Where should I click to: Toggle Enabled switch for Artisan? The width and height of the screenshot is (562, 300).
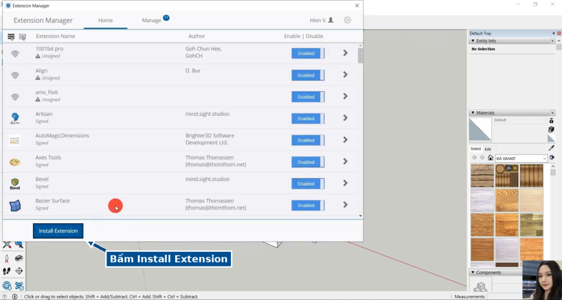pyautogui.click(x=308, y=118)
